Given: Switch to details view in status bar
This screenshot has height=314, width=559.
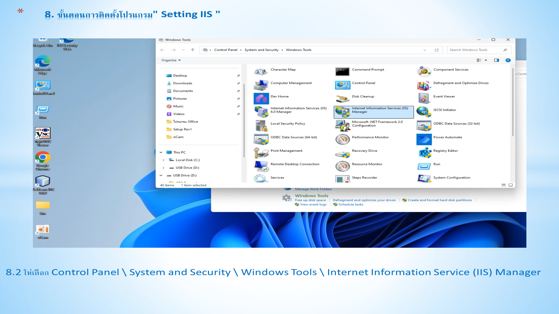Looking at the screenshot, I should point(503,185).
